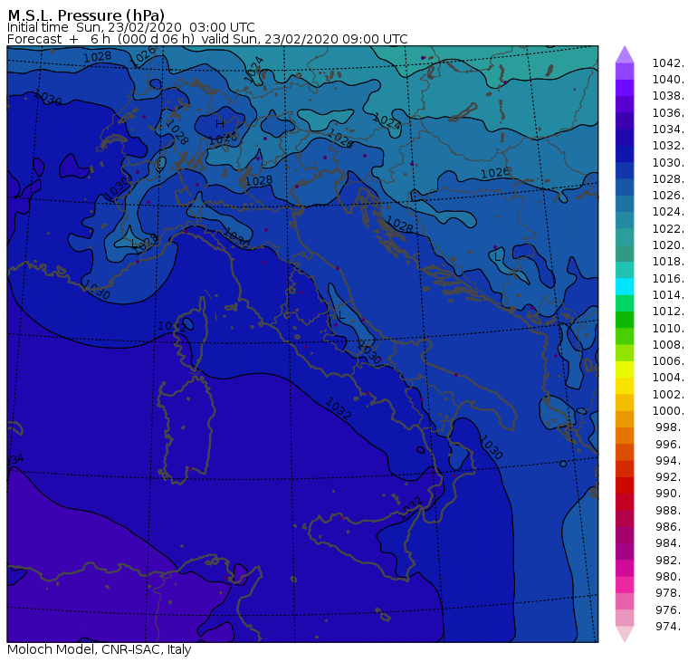Screen dimensions: 688x662
Task: Click the 'H' high-pressure marker over the Alps
Action: tap(219, 124)
